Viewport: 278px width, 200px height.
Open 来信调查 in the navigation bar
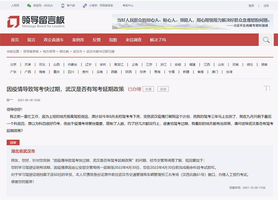[133, 40]
